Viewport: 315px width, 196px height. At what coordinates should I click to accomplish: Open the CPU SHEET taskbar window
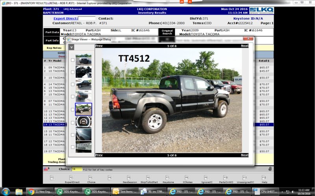coord(265,192)
